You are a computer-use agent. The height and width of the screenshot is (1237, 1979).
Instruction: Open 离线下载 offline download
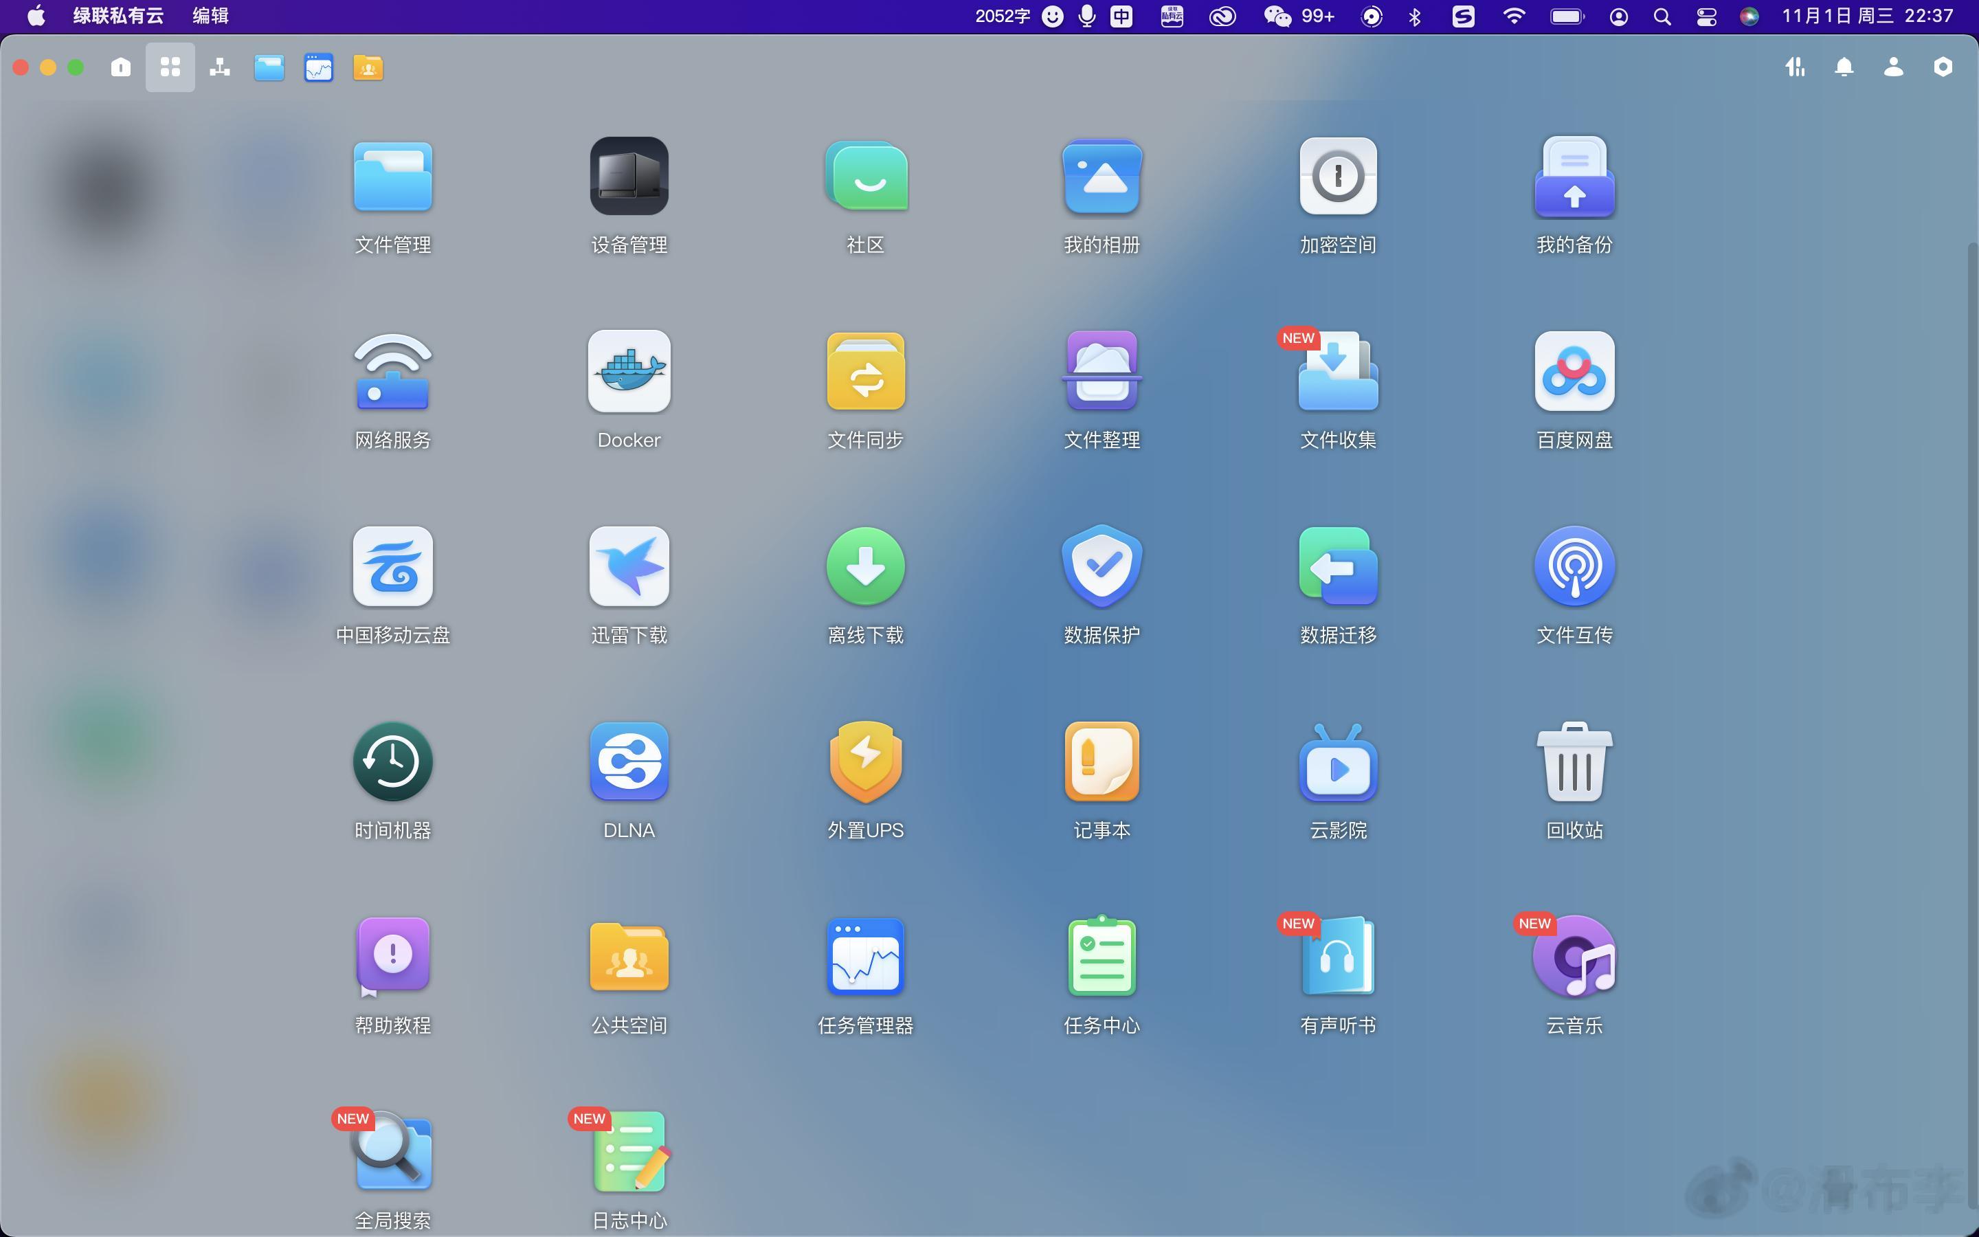tap(865, 566)
